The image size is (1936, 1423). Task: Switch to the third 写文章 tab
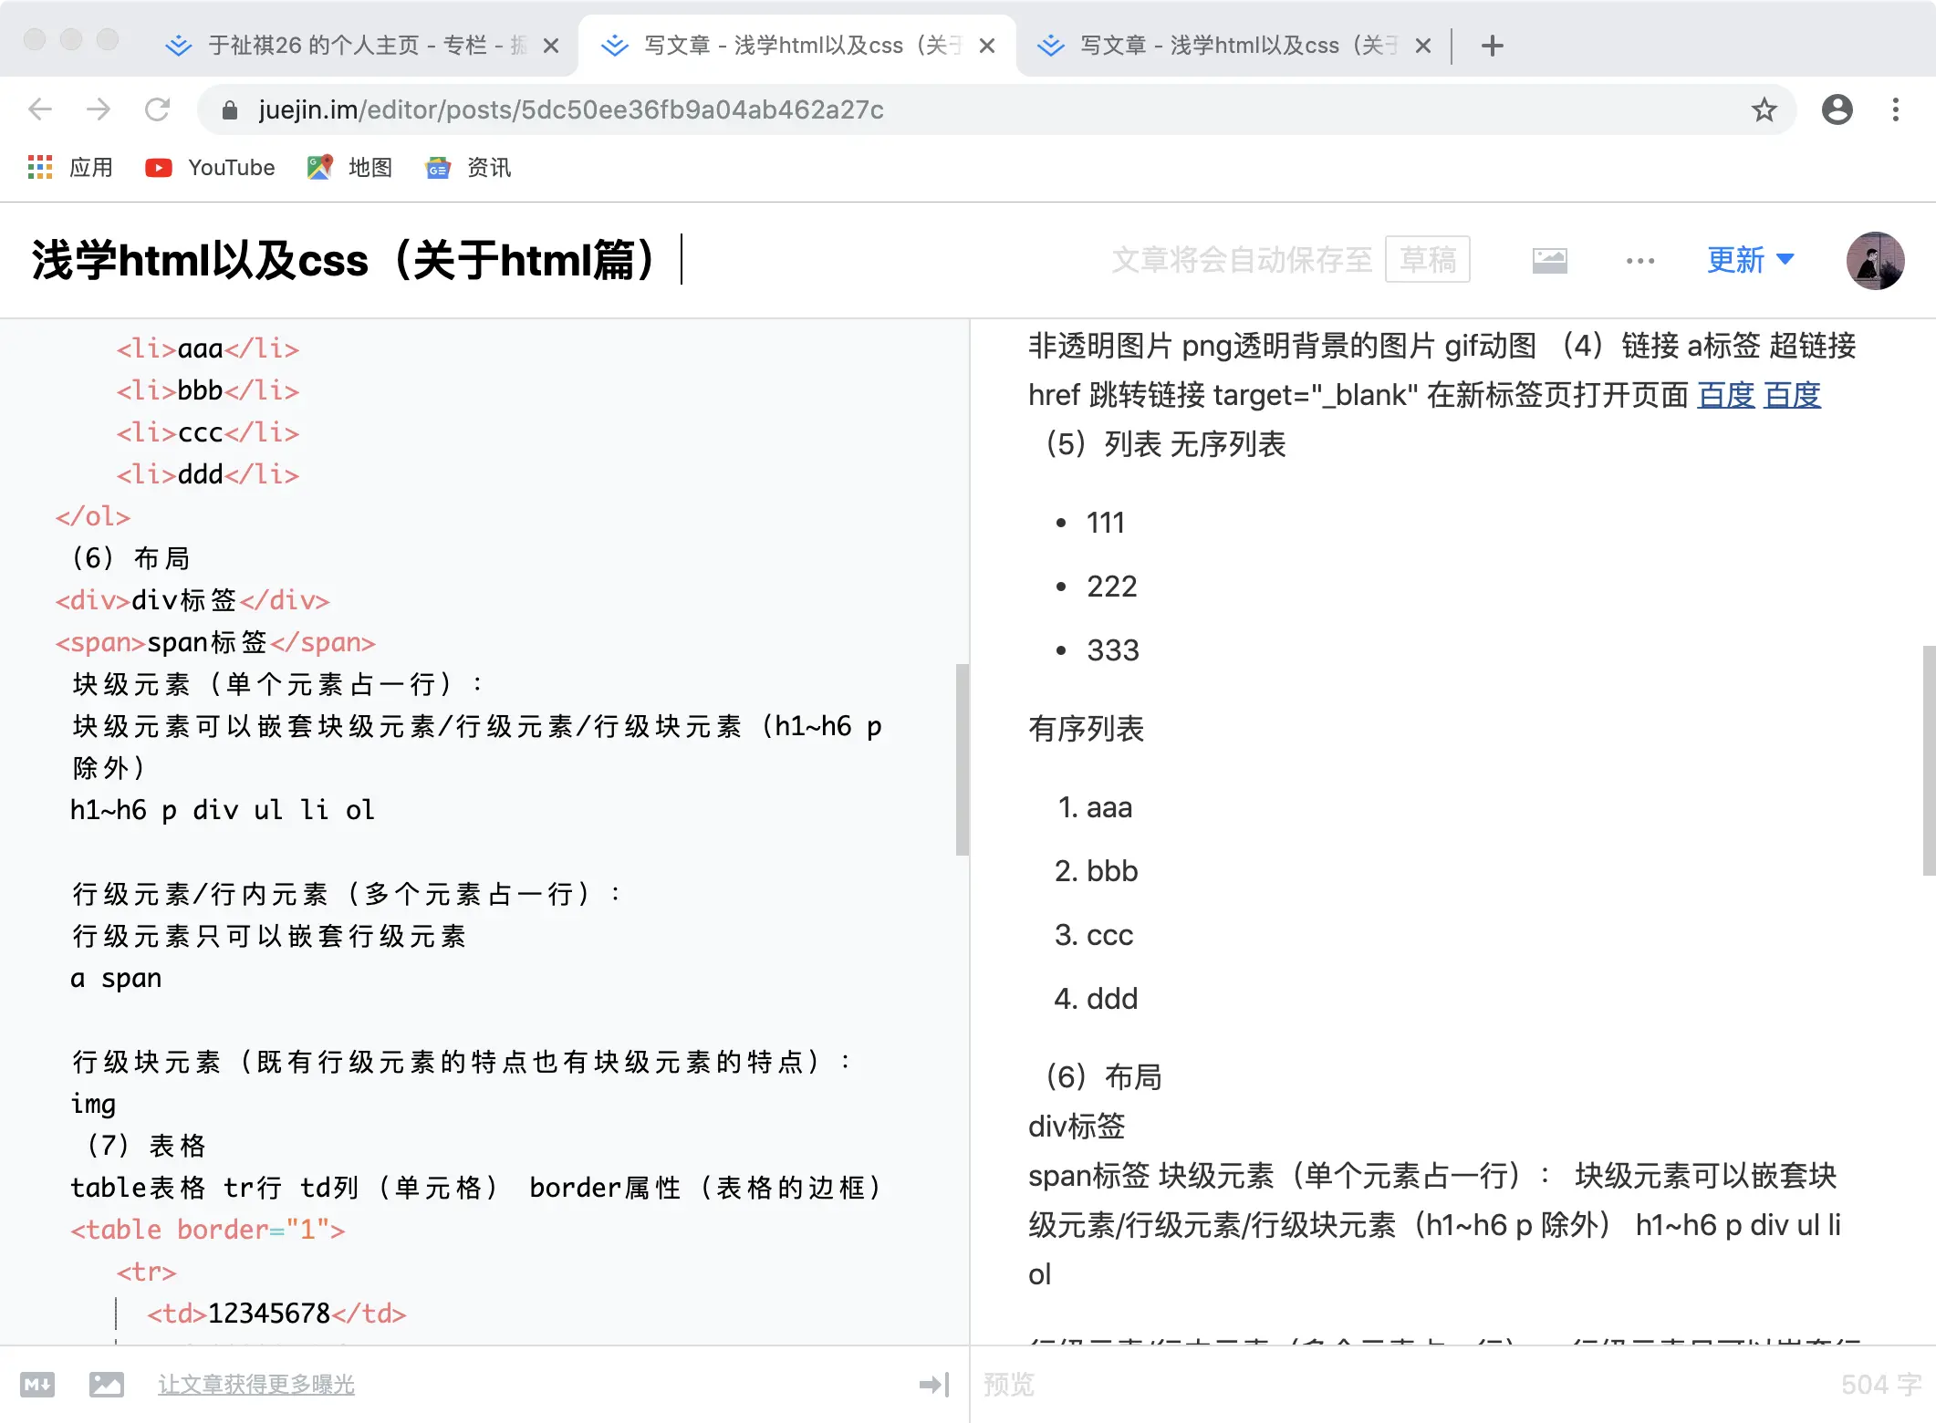1236,46
